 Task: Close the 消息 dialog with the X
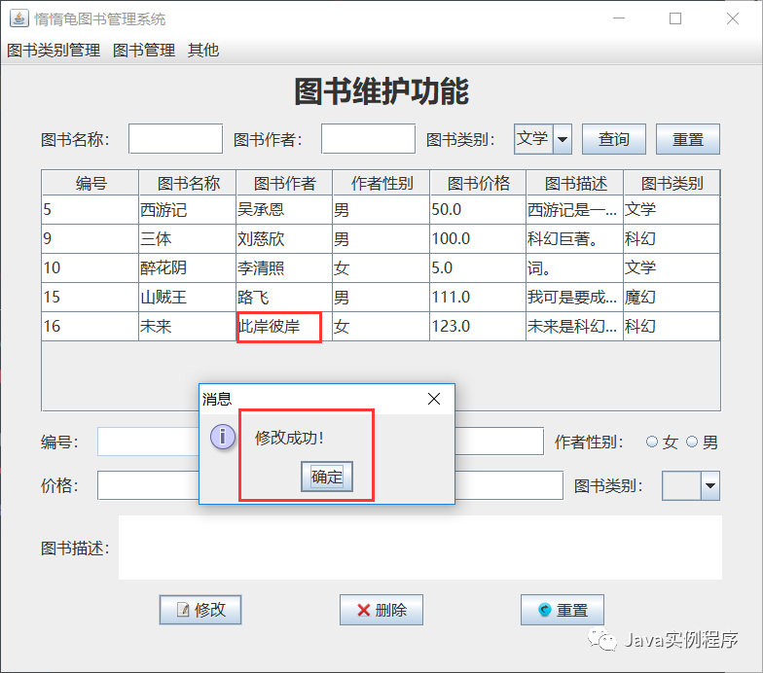pos(434,399)
